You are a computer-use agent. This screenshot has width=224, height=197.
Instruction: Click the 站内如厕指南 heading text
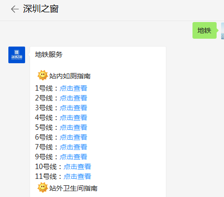(x=70, y=76)
